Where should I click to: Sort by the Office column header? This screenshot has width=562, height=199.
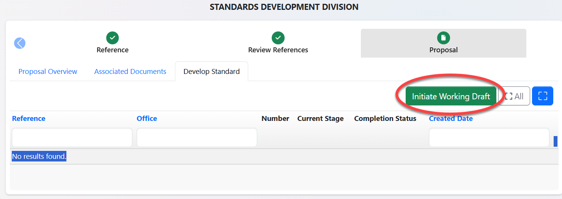coord(147,119)
